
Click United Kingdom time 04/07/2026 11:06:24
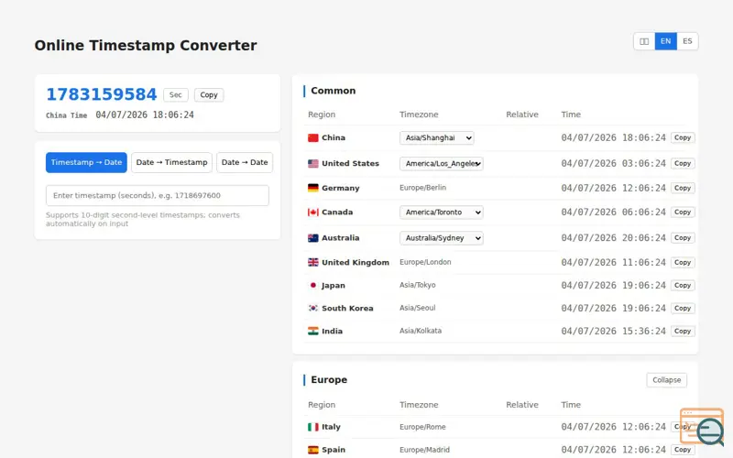click(613, 262)
